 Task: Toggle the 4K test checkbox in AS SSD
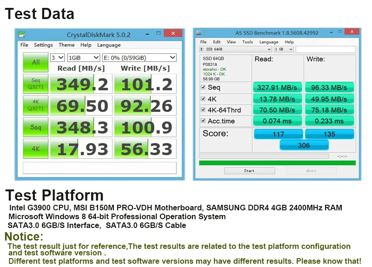[x=203, y=98]
